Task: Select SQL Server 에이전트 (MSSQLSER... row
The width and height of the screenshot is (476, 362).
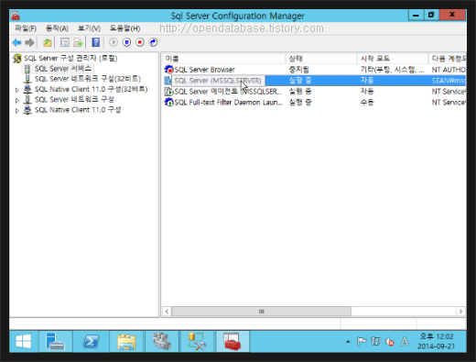Action: click(x=315, y=92)
